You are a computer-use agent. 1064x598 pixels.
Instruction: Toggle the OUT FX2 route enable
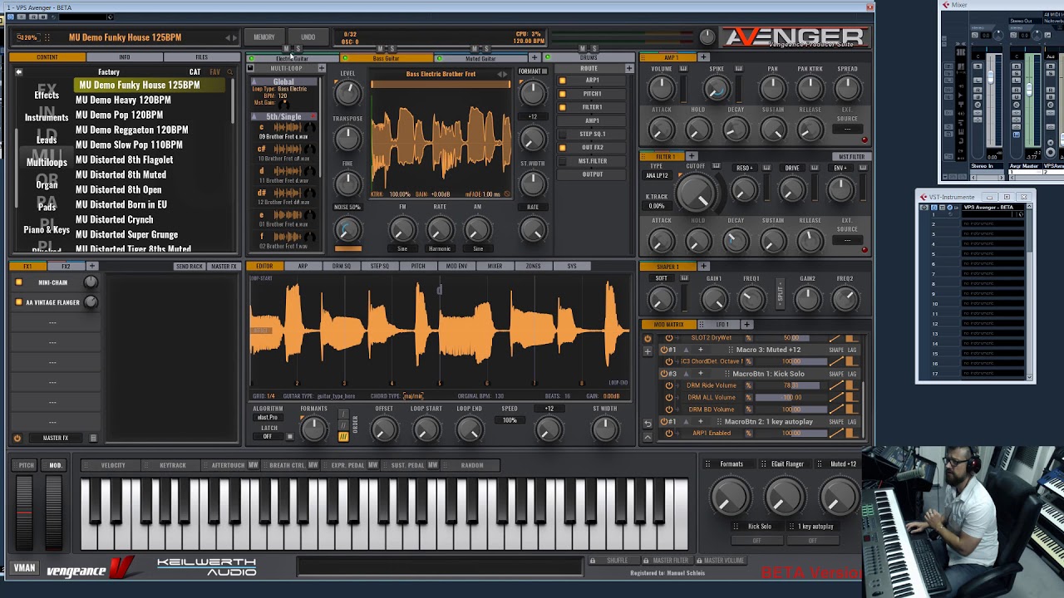pos(562,148)
